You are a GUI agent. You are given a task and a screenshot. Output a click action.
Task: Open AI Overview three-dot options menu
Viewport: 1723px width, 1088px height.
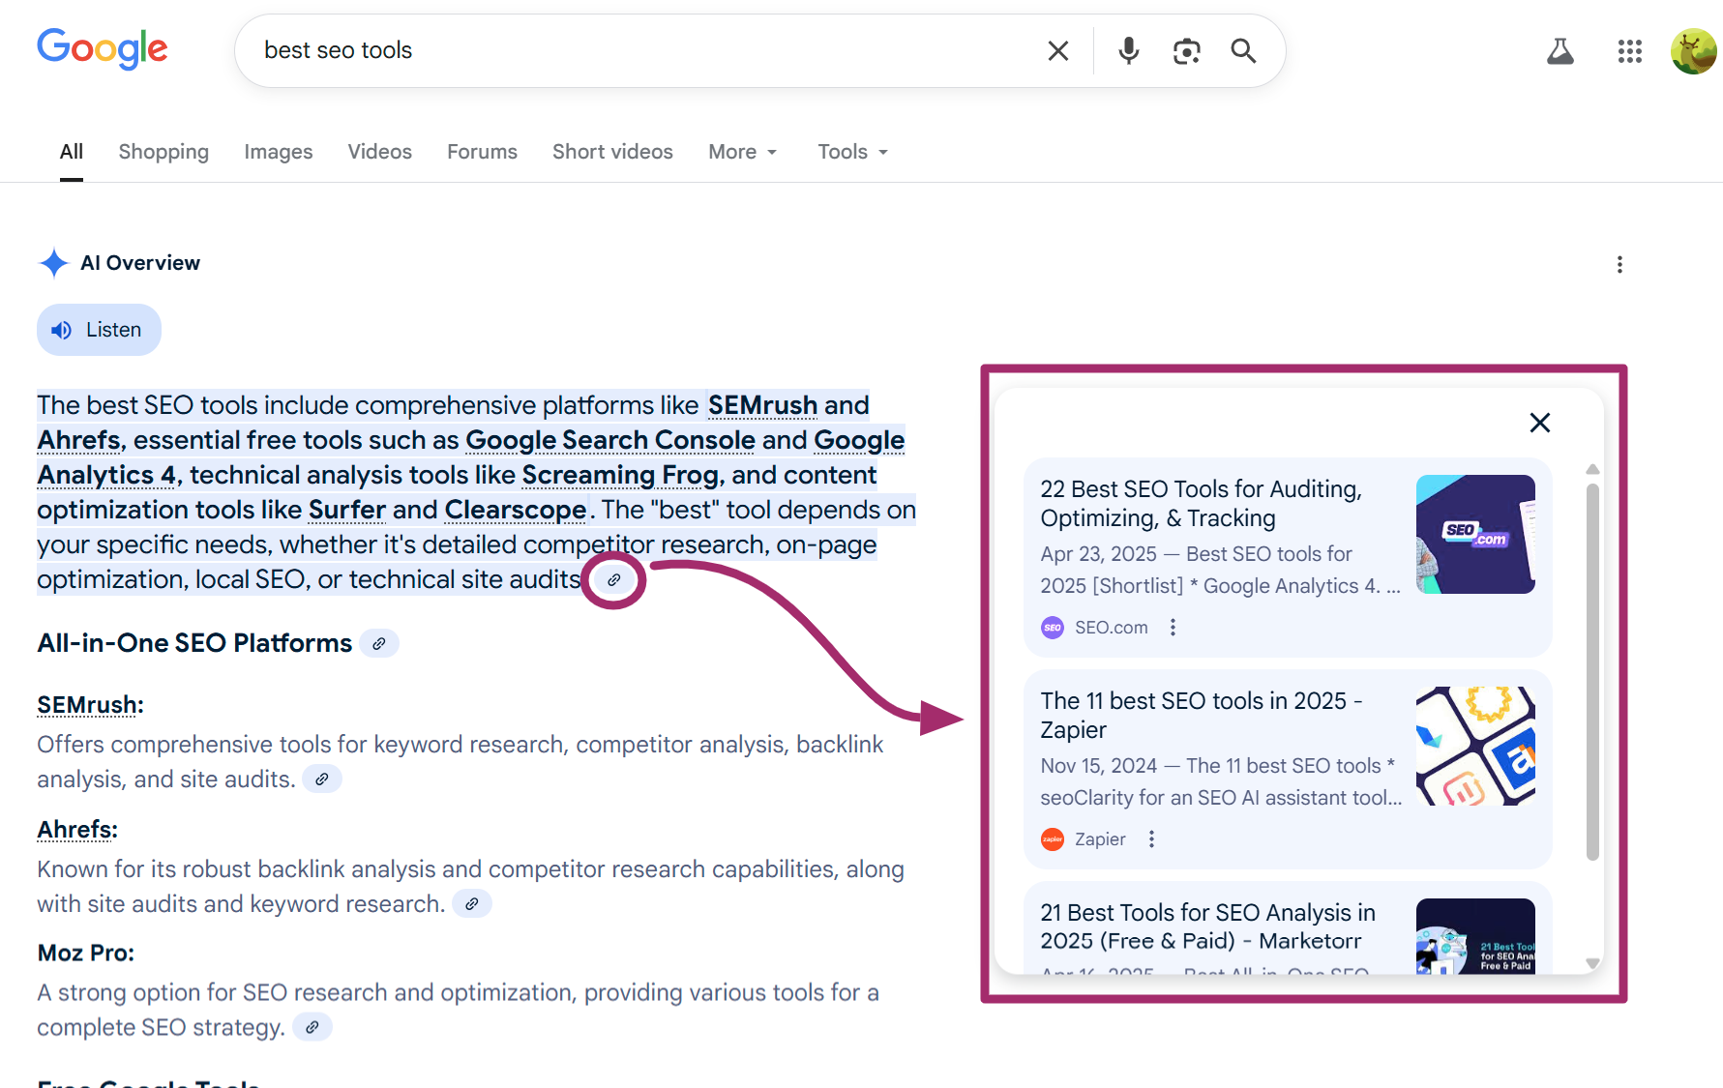(1619, 265)
